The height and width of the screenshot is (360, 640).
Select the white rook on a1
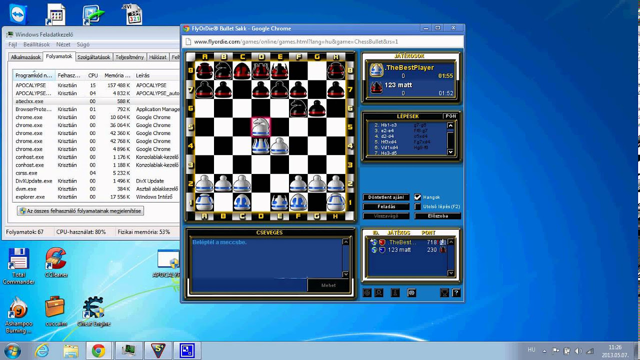[x=204, y=202]
